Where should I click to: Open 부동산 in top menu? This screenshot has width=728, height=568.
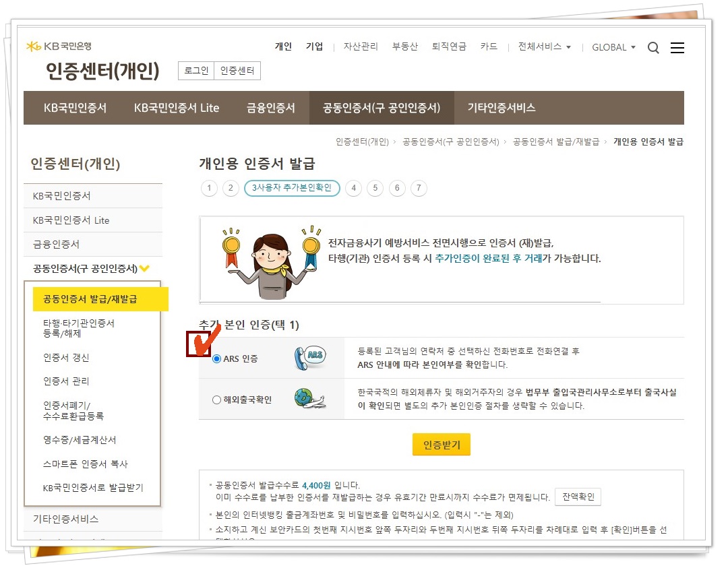point(405,46)
